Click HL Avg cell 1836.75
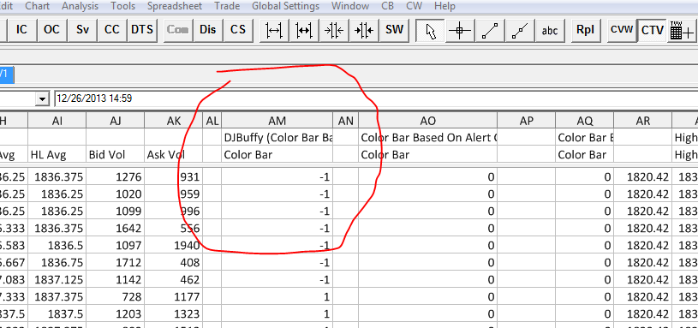Viewport: 698px width, 328px height. pyautogui.click(x=57, y=263)
